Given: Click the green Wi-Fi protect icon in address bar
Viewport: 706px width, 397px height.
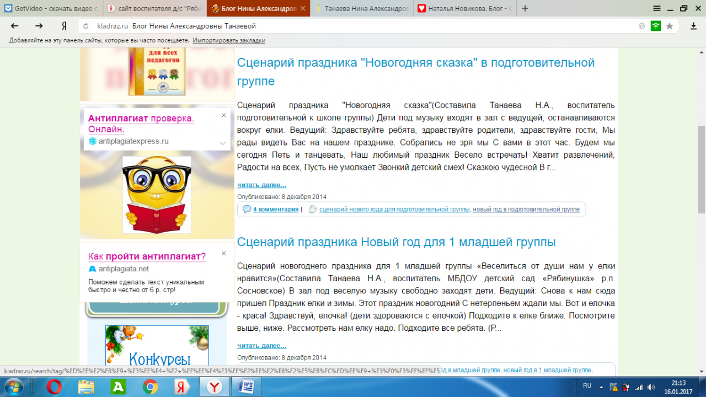Looking at the screenshot, I should pyautogui.click(x=656, y=26).
